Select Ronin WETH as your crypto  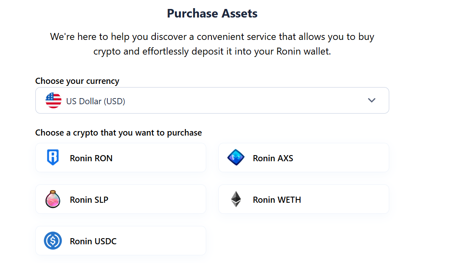coord(303,199)
